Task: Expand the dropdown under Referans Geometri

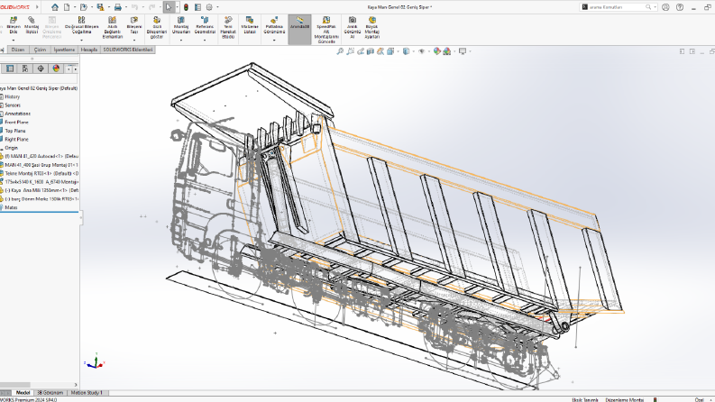Action: click(x=205, y=41)
